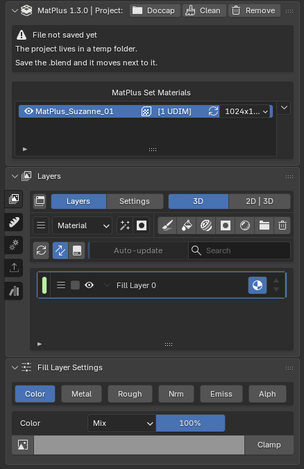Click the refresh layers icon
The height and width of the screenshot is (469, 304).
point(41,251)
